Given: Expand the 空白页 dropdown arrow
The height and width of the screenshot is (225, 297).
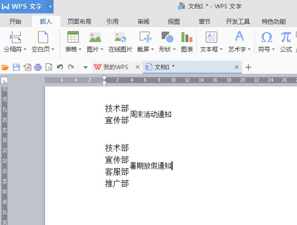Looking at the screenshot, I should [53, 49].
